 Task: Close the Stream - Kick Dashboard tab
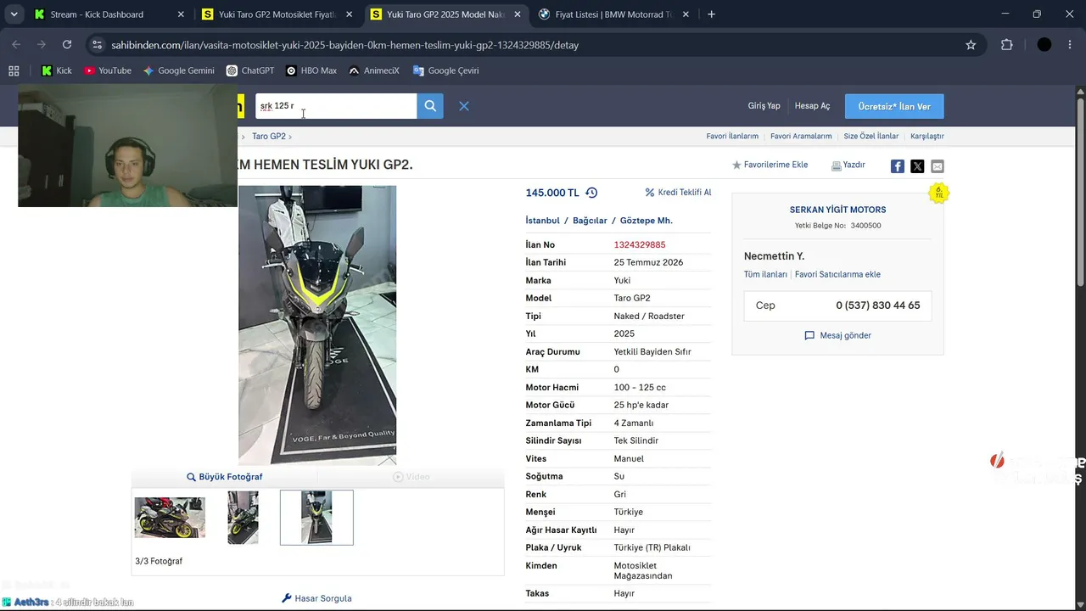click(181, 14)
